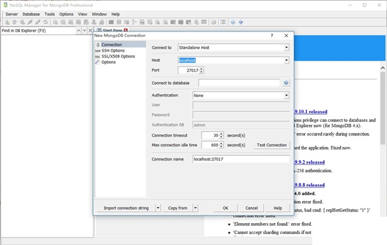
Task: Click the help icon beside Connect to database
Action: click(286, 83)
